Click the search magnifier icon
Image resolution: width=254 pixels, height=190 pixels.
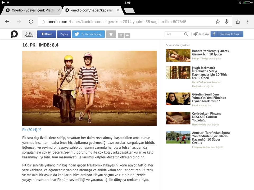pyautogui.click(x=186, y=34)
